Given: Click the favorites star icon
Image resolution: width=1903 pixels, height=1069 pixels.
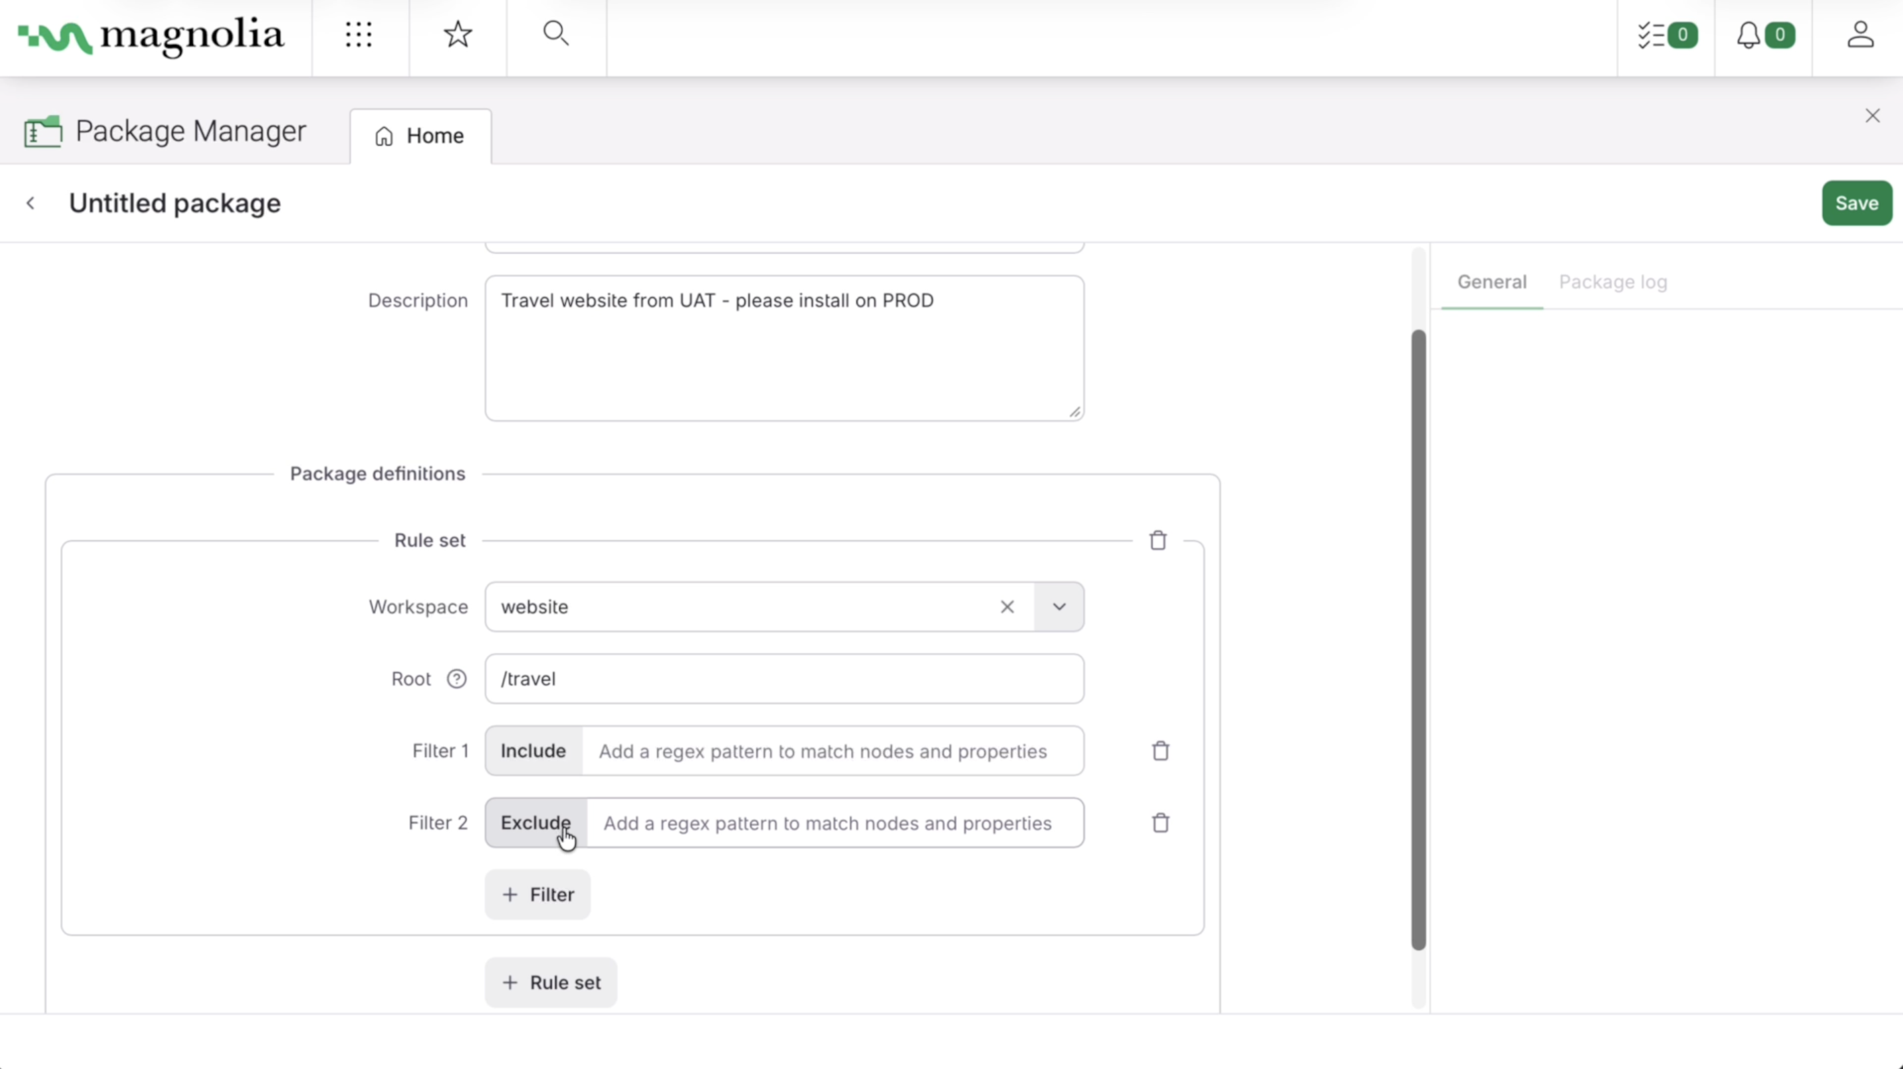Looking at the screenshot, I should (x=457, y=33).
